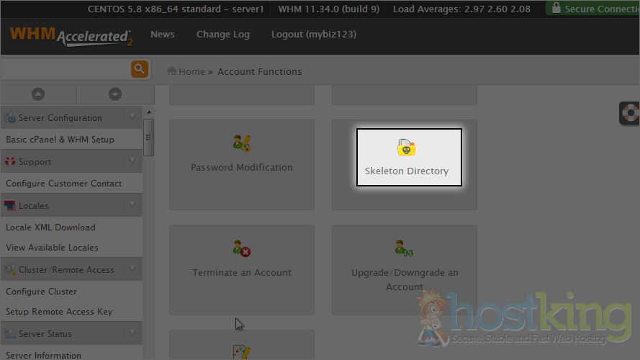Image resolution: width=640 pixels, height=360 pixels.
Task: Click the orange search magnifier button
Action: point(139,69)
